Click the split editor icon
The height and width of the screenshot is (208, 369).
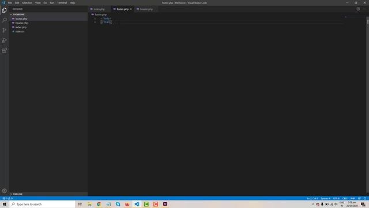pyautogui.click(x=358, y=9)
